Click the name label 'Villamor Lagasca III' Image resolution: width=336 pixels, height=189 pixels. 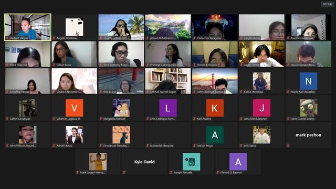click(68, 119)
